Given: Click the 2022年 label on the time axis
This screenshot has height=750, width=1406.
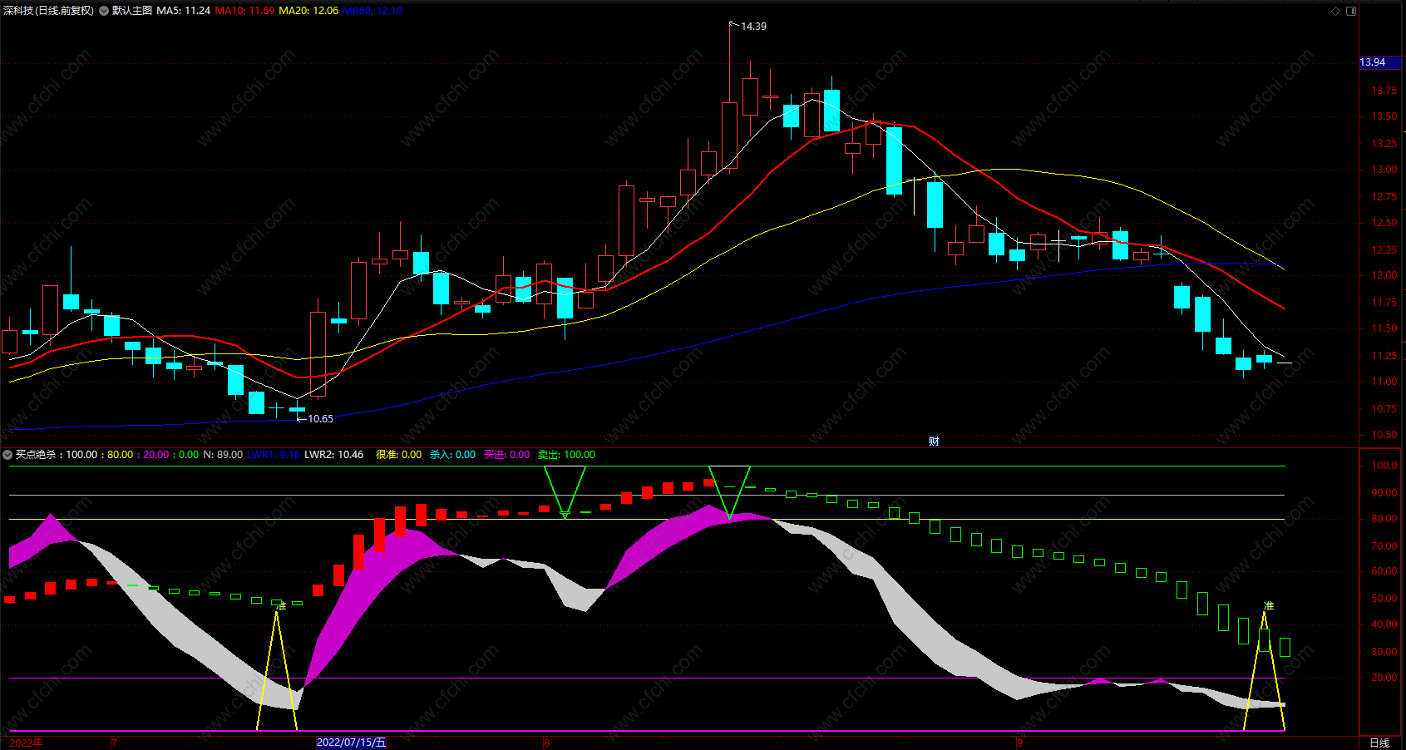Looking at the screenshot, I should pos(27,743).
